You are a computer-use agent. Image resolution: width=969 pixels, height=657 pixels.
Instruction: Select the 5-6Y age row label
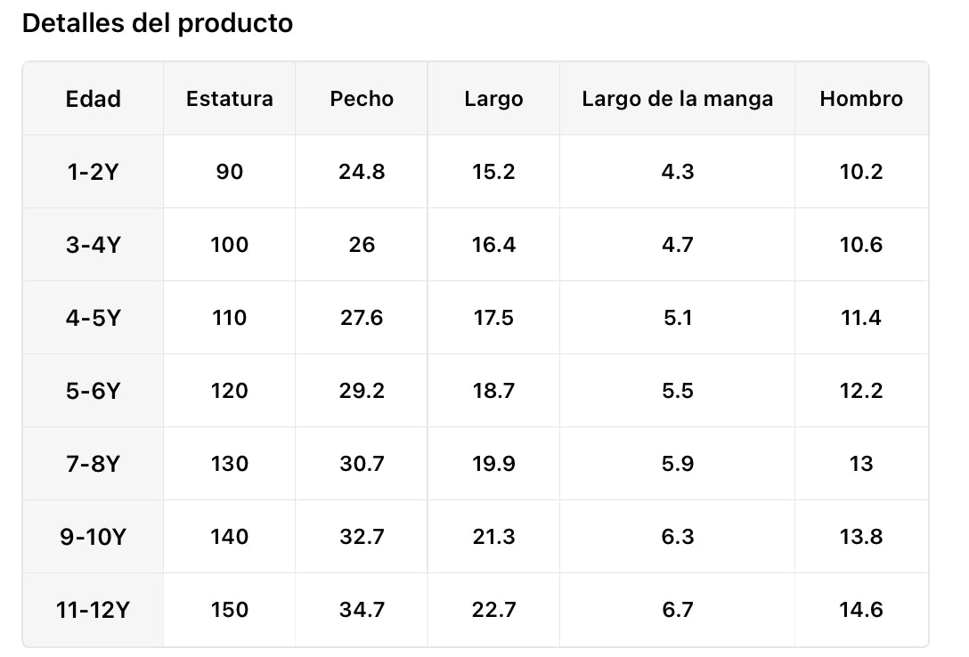94,391
